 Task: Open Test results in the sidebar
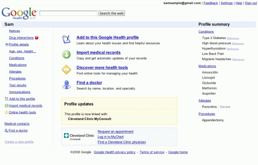18,85
